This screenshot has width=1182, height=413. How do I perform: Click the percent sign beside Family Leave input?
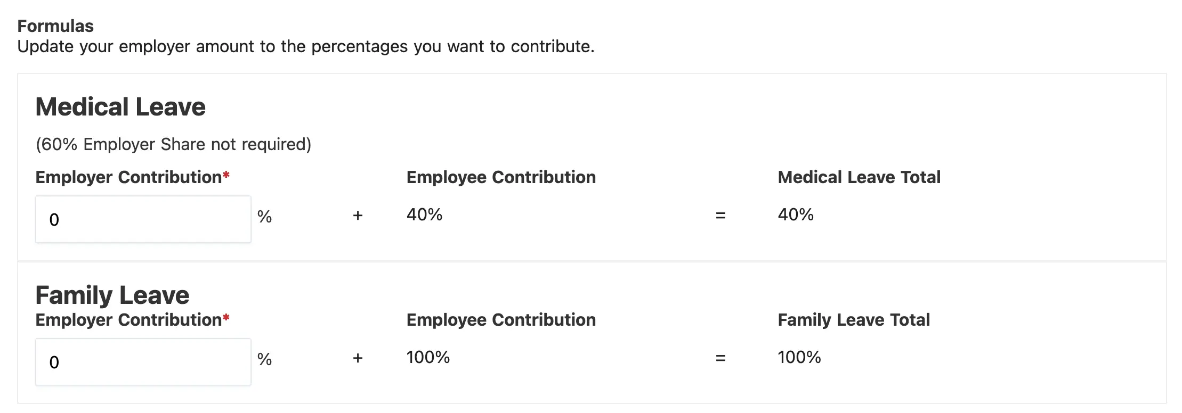tap(264, 359)
